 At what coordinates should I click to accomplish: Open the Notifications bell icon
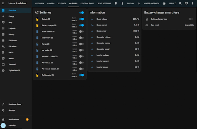[x=3, y=120]
